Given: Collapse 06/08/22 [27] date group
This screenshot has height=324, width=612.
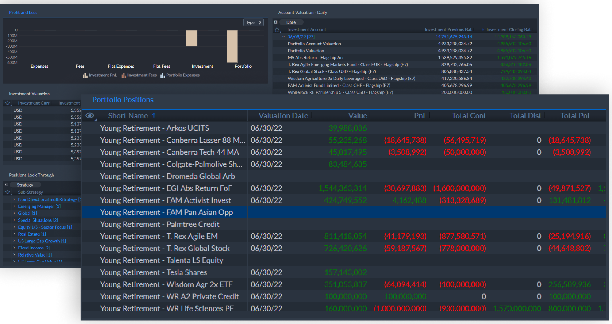Looking at the screenshot, I should pos(284,37).
